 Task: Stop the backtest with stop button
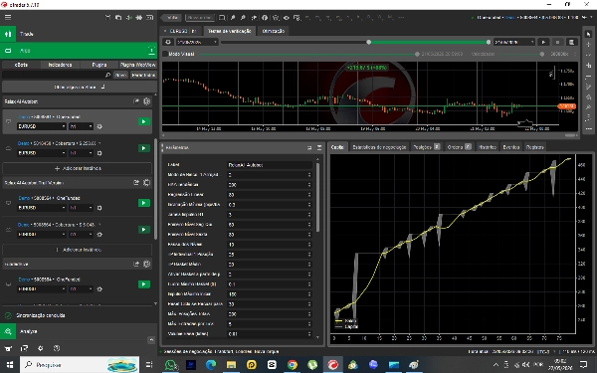coord(557,42)
